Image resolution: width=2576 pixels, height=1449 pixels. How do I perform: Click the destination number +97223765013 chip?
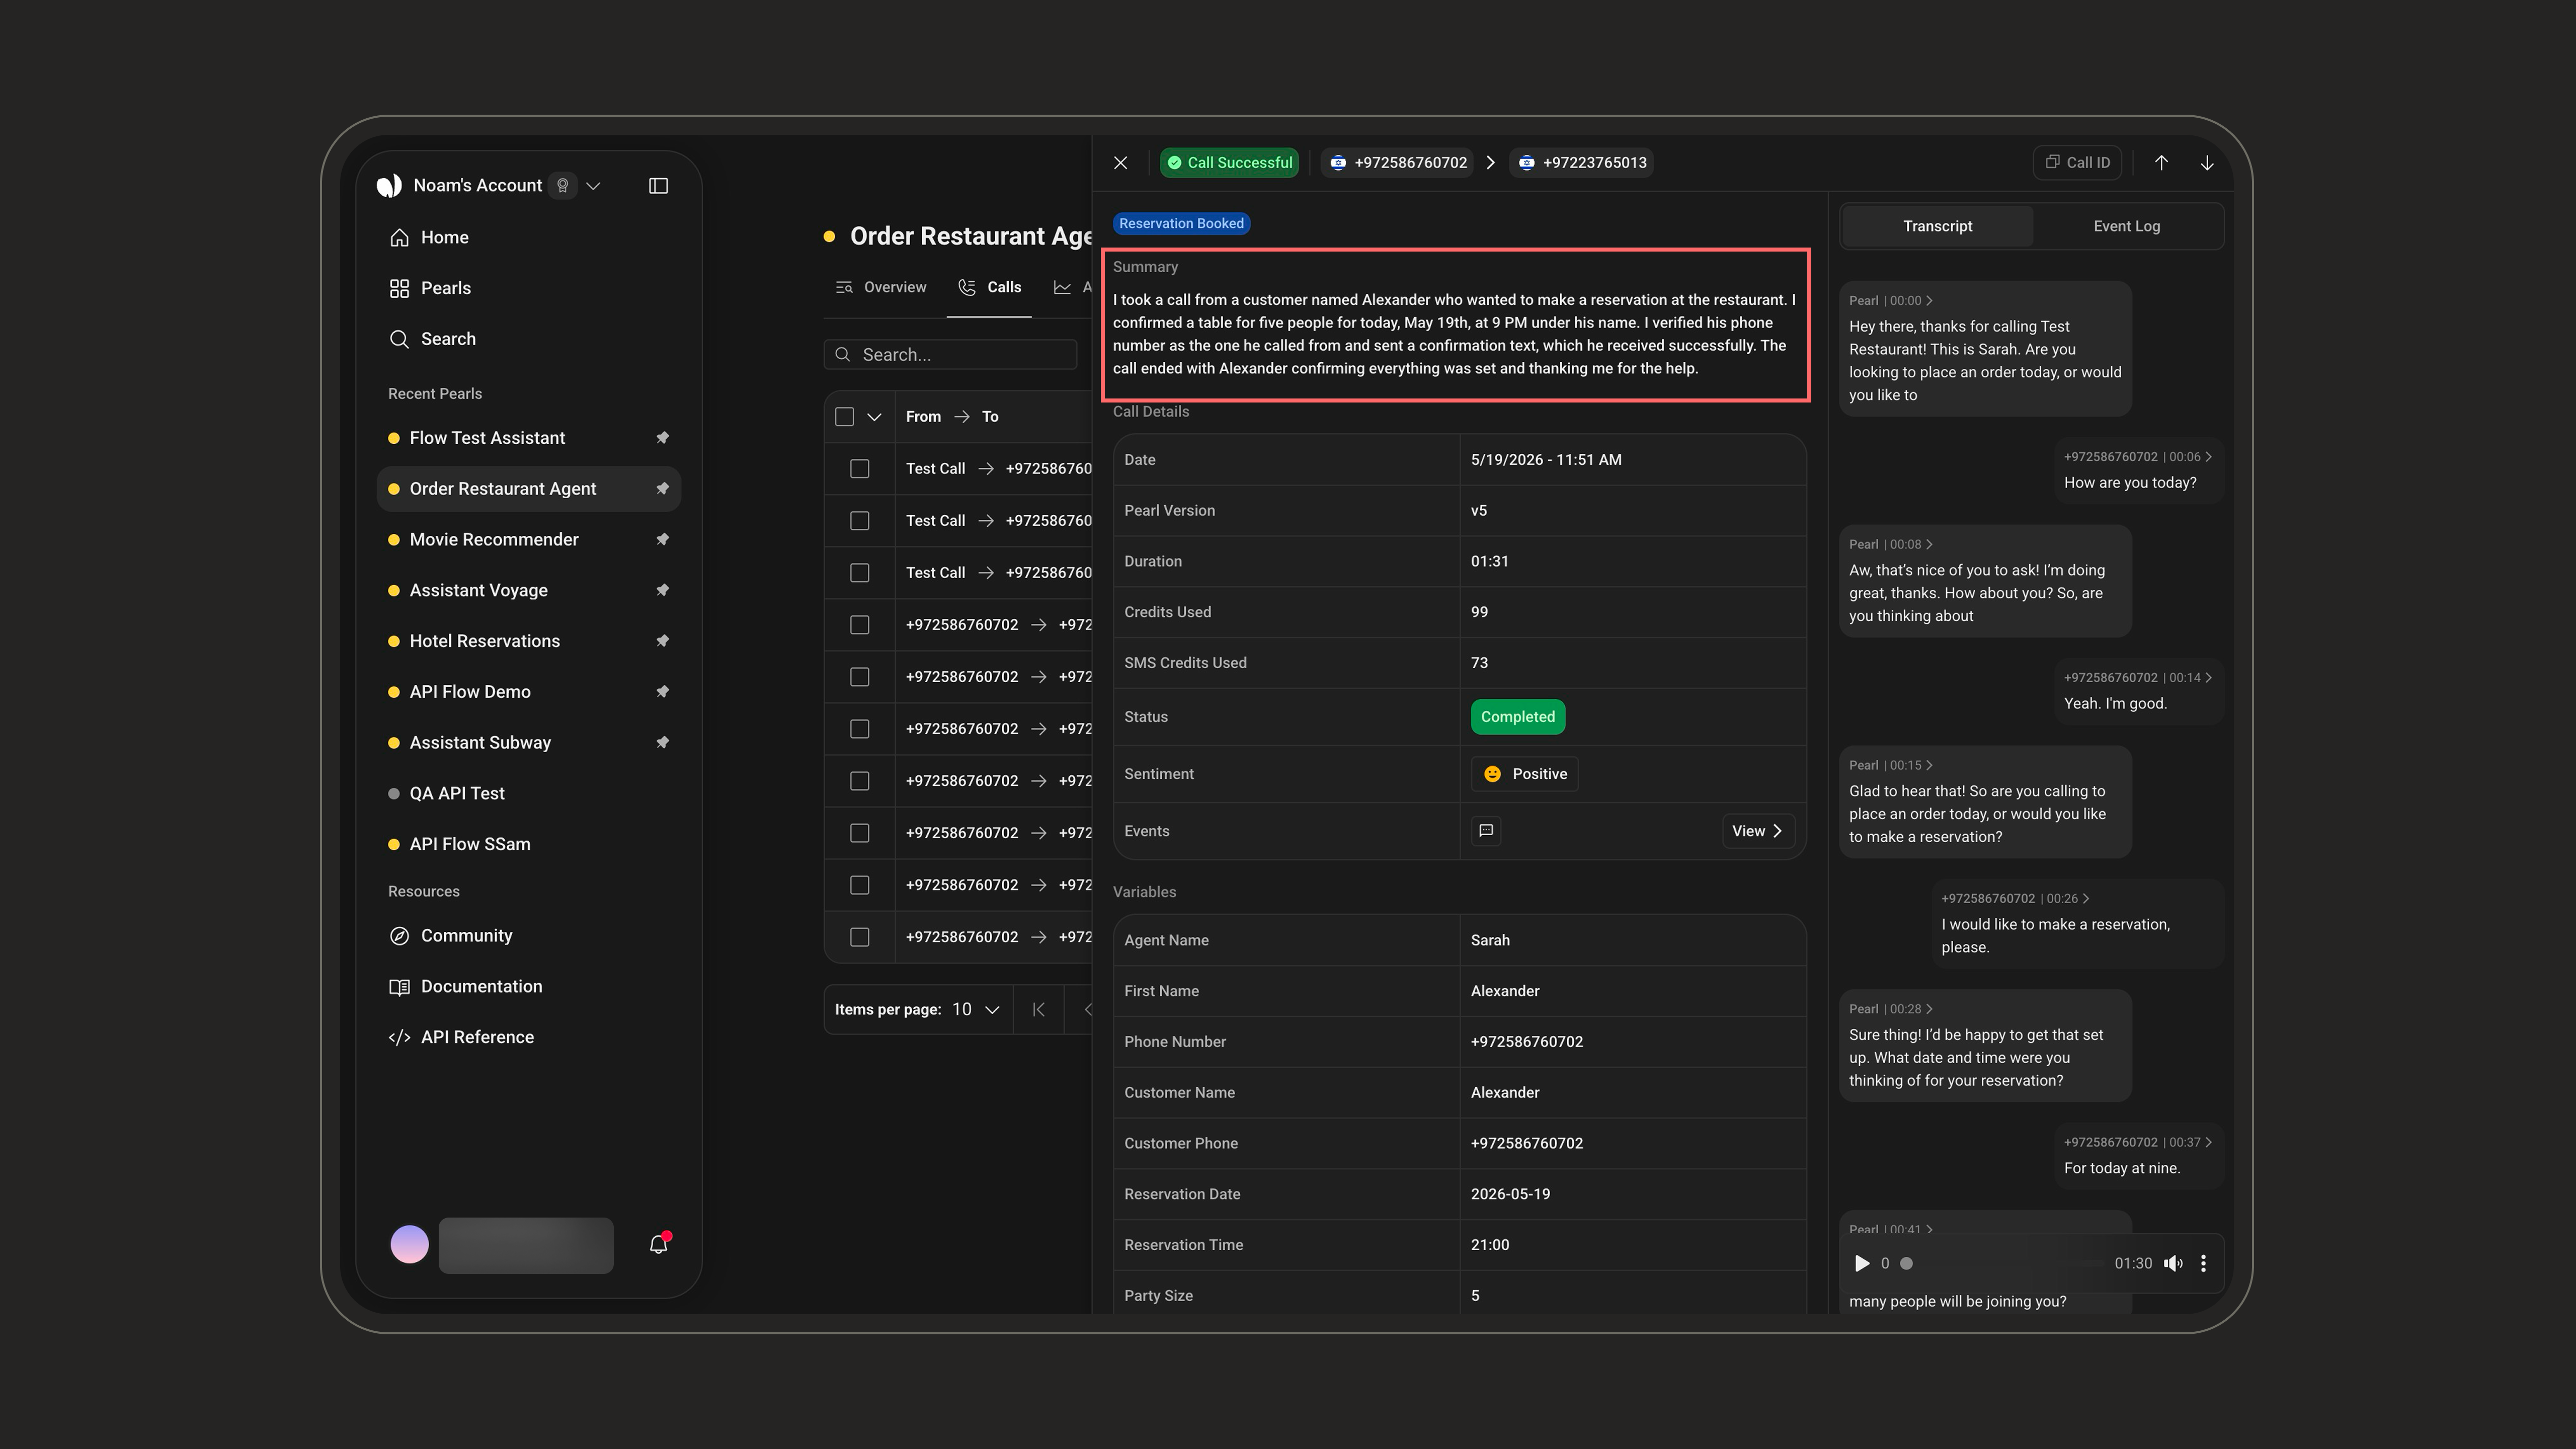click(1581, 163)
